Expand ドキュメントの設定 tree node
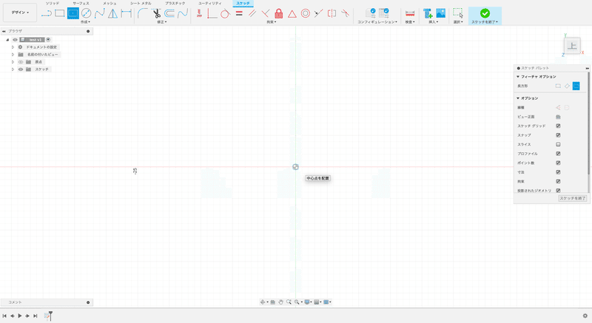The height and width of the screenshot is (323, 592). (13, 47)
